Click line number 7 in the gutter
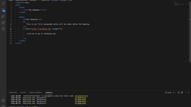 click(x=11, y=17)
